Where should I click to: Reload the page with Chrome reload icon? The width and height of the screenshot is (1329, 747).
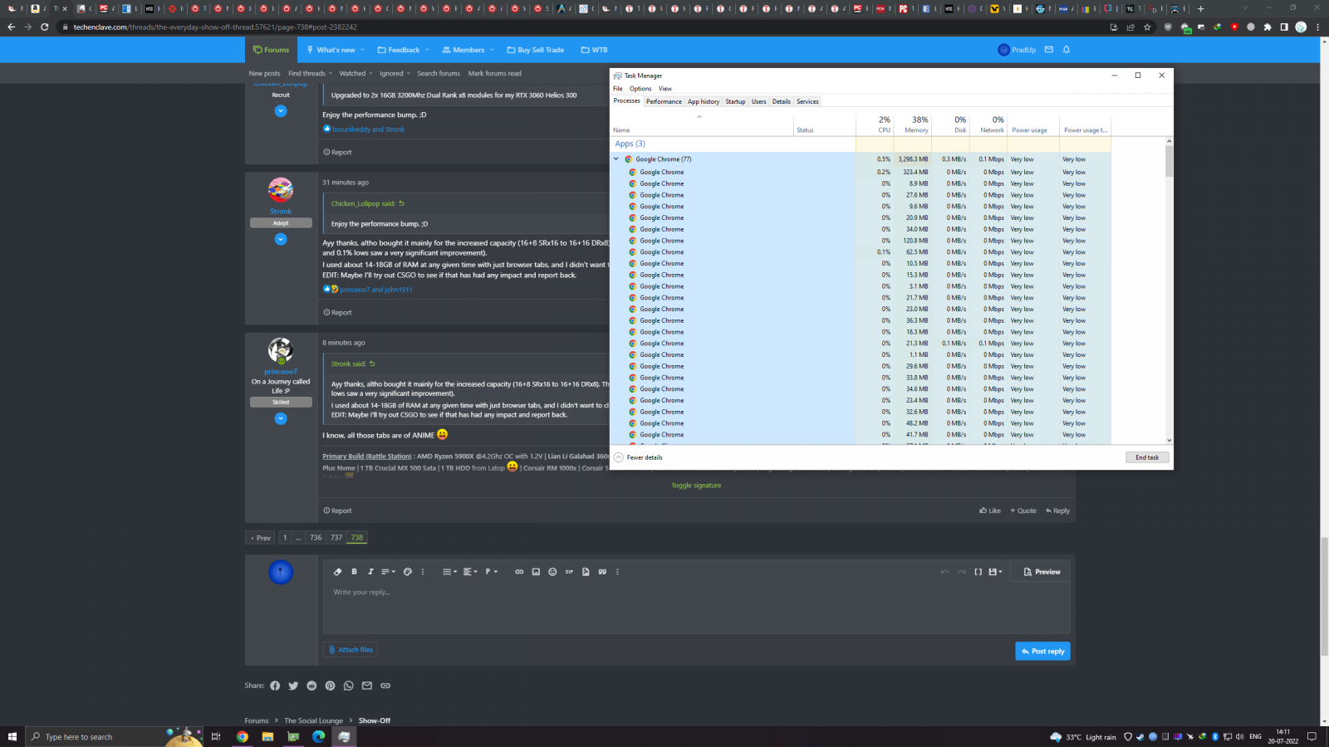(44, 27)
